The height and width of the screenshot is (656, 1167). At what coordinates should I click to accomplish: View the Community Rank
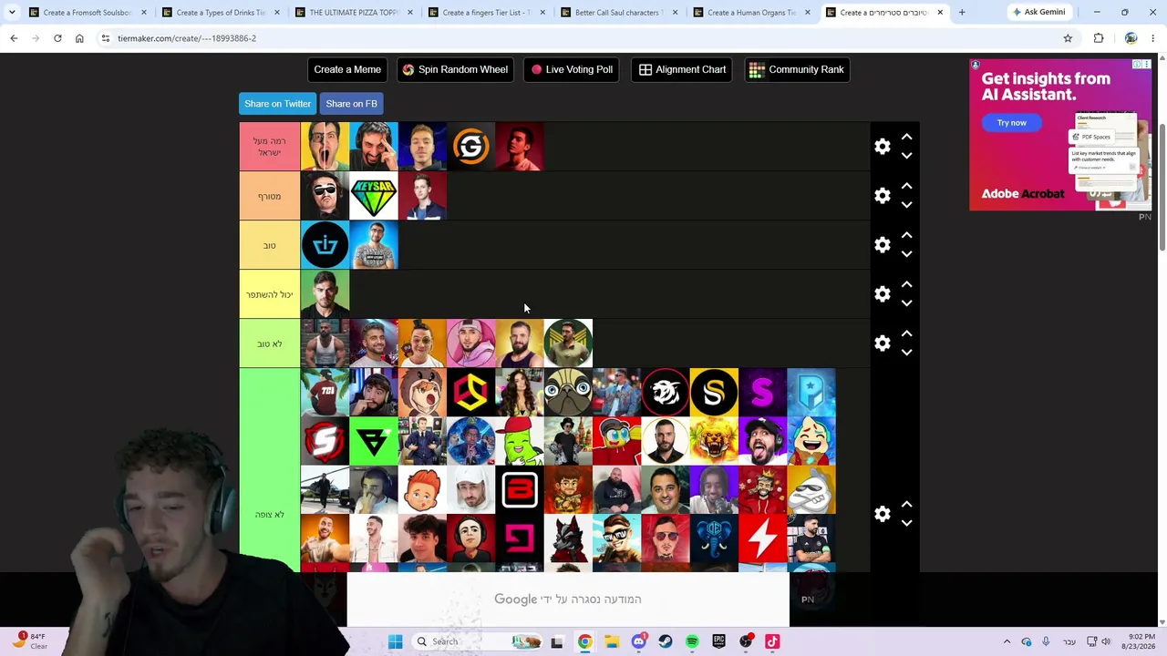click(x=797, y=70)
